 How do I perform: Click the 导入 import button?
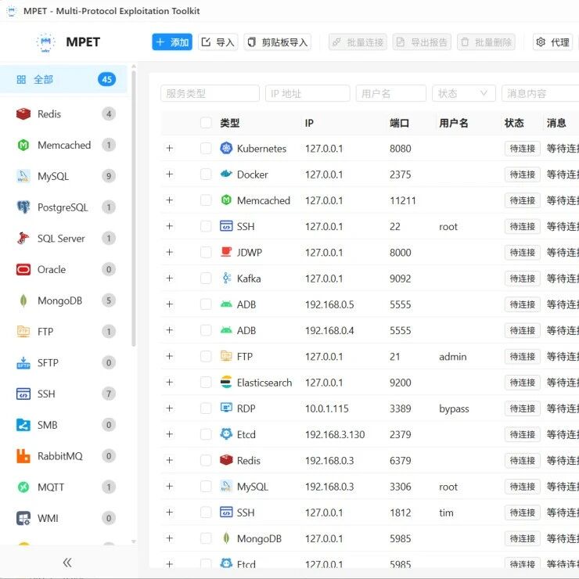click(x=218, y=42)
